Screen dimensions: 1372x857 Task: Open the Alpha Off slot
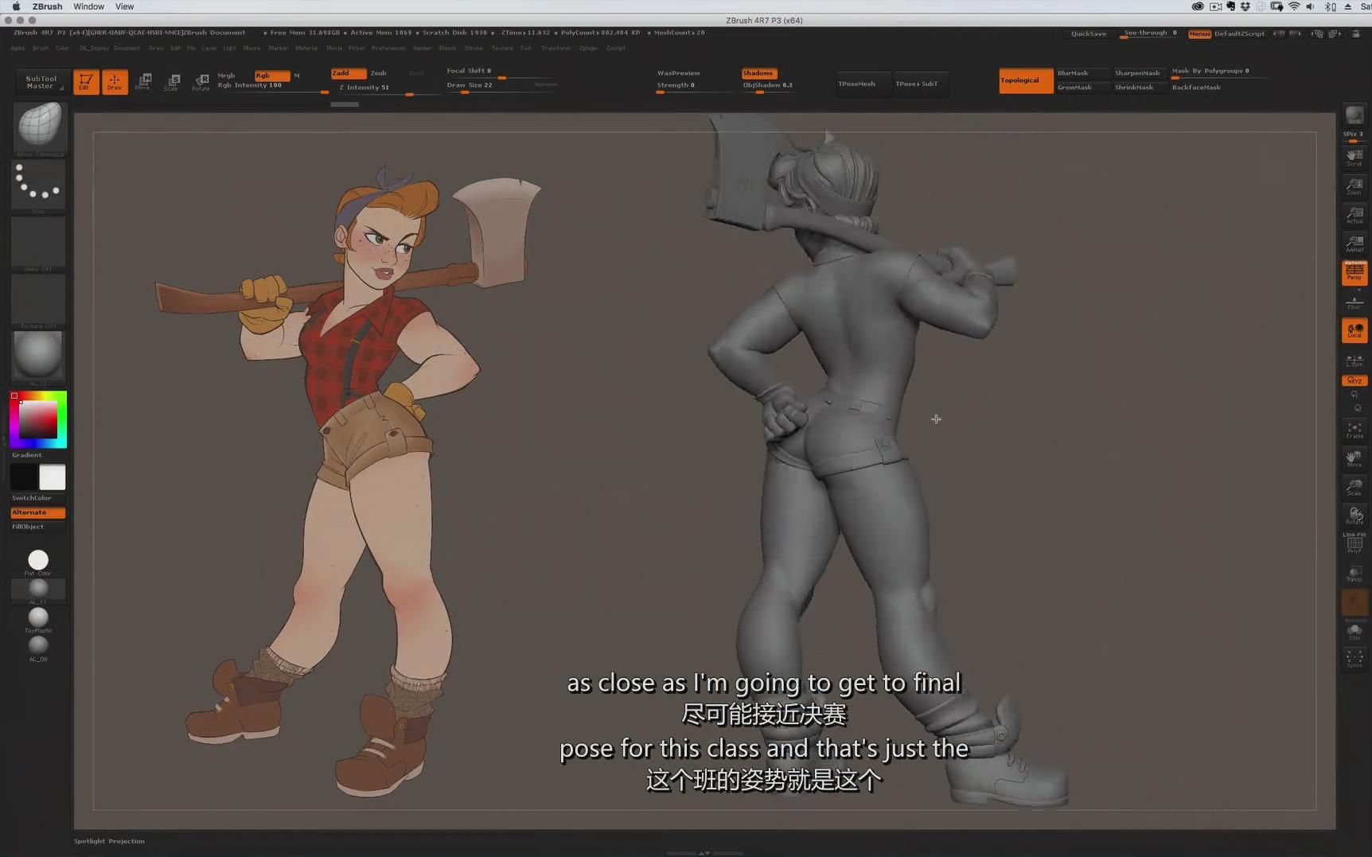point(38,244)
